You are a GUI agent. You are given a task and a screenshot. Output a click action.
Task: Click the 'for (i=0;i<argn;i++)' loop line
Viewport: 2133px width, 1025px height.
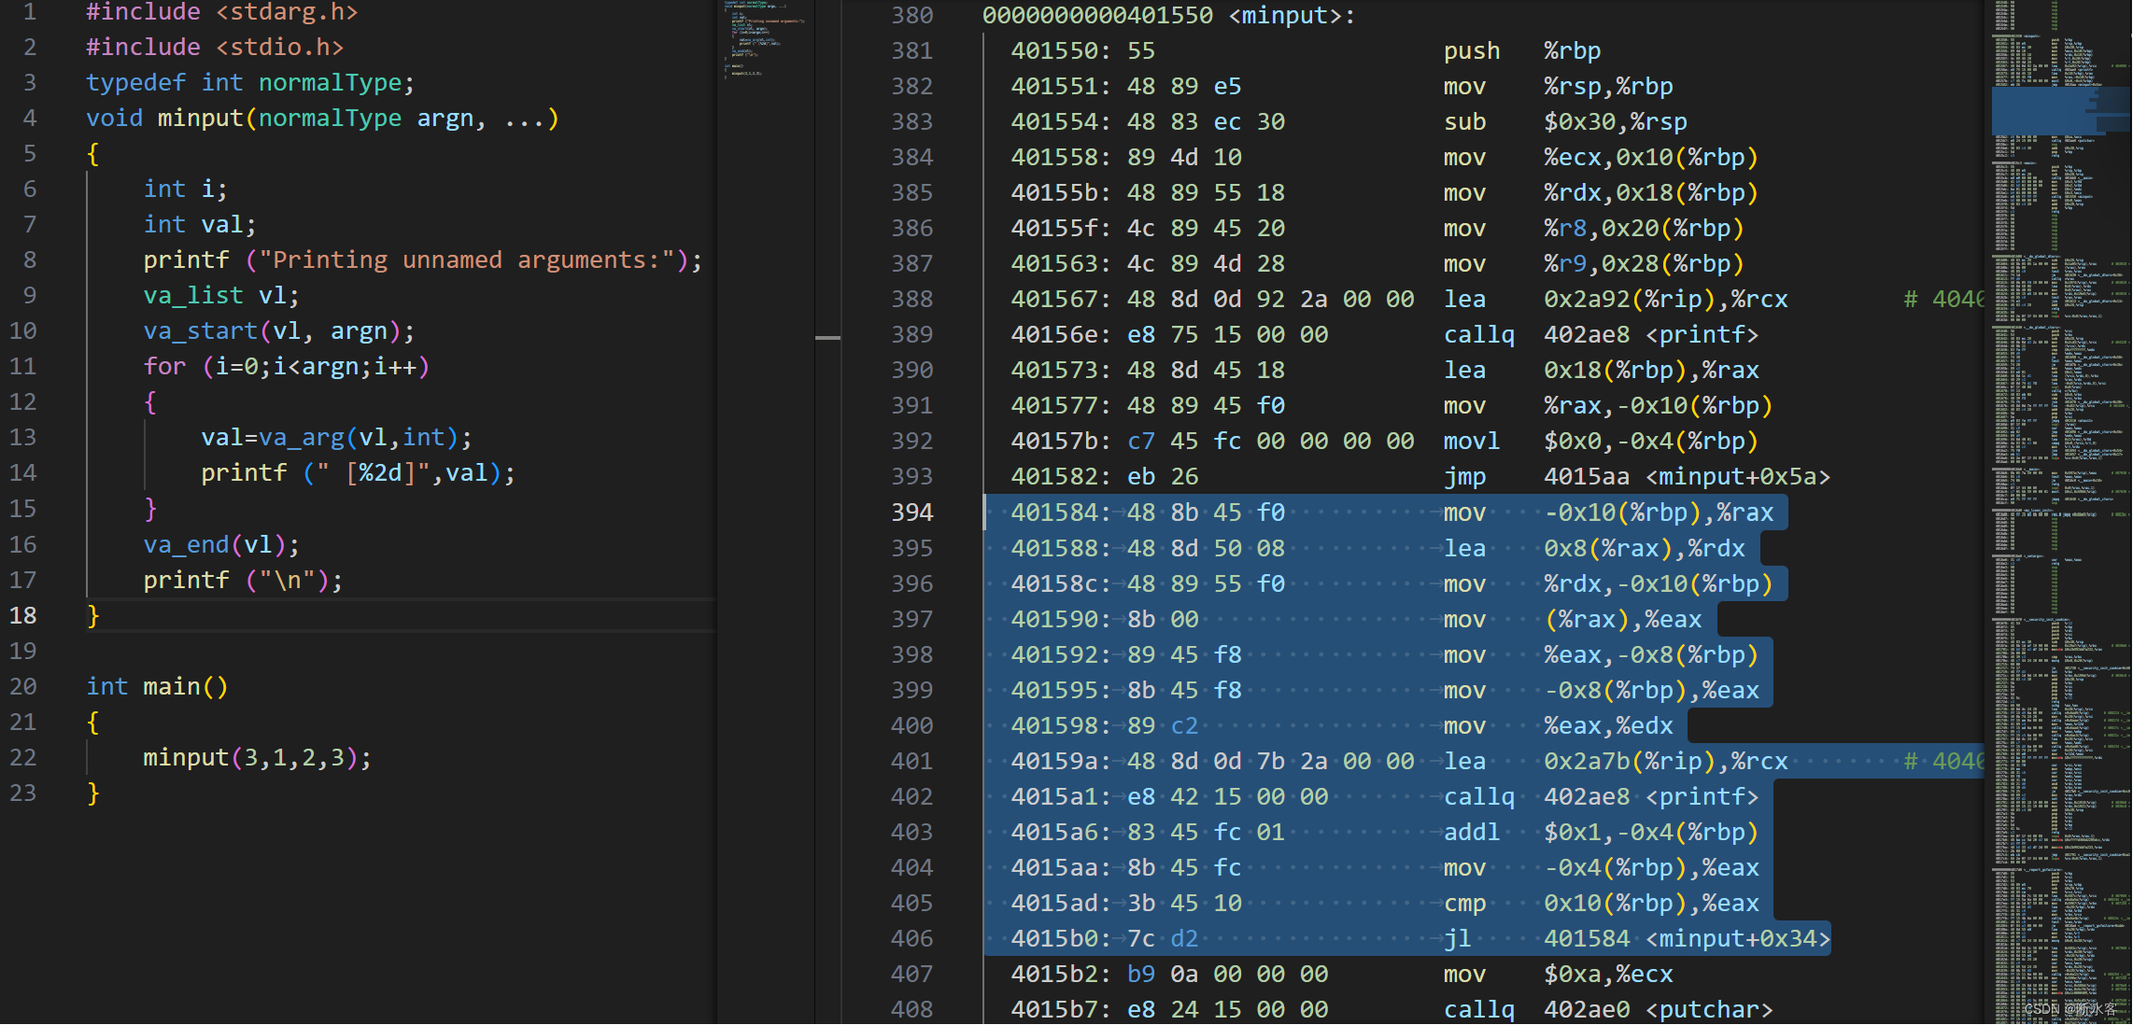coord(286,366)
